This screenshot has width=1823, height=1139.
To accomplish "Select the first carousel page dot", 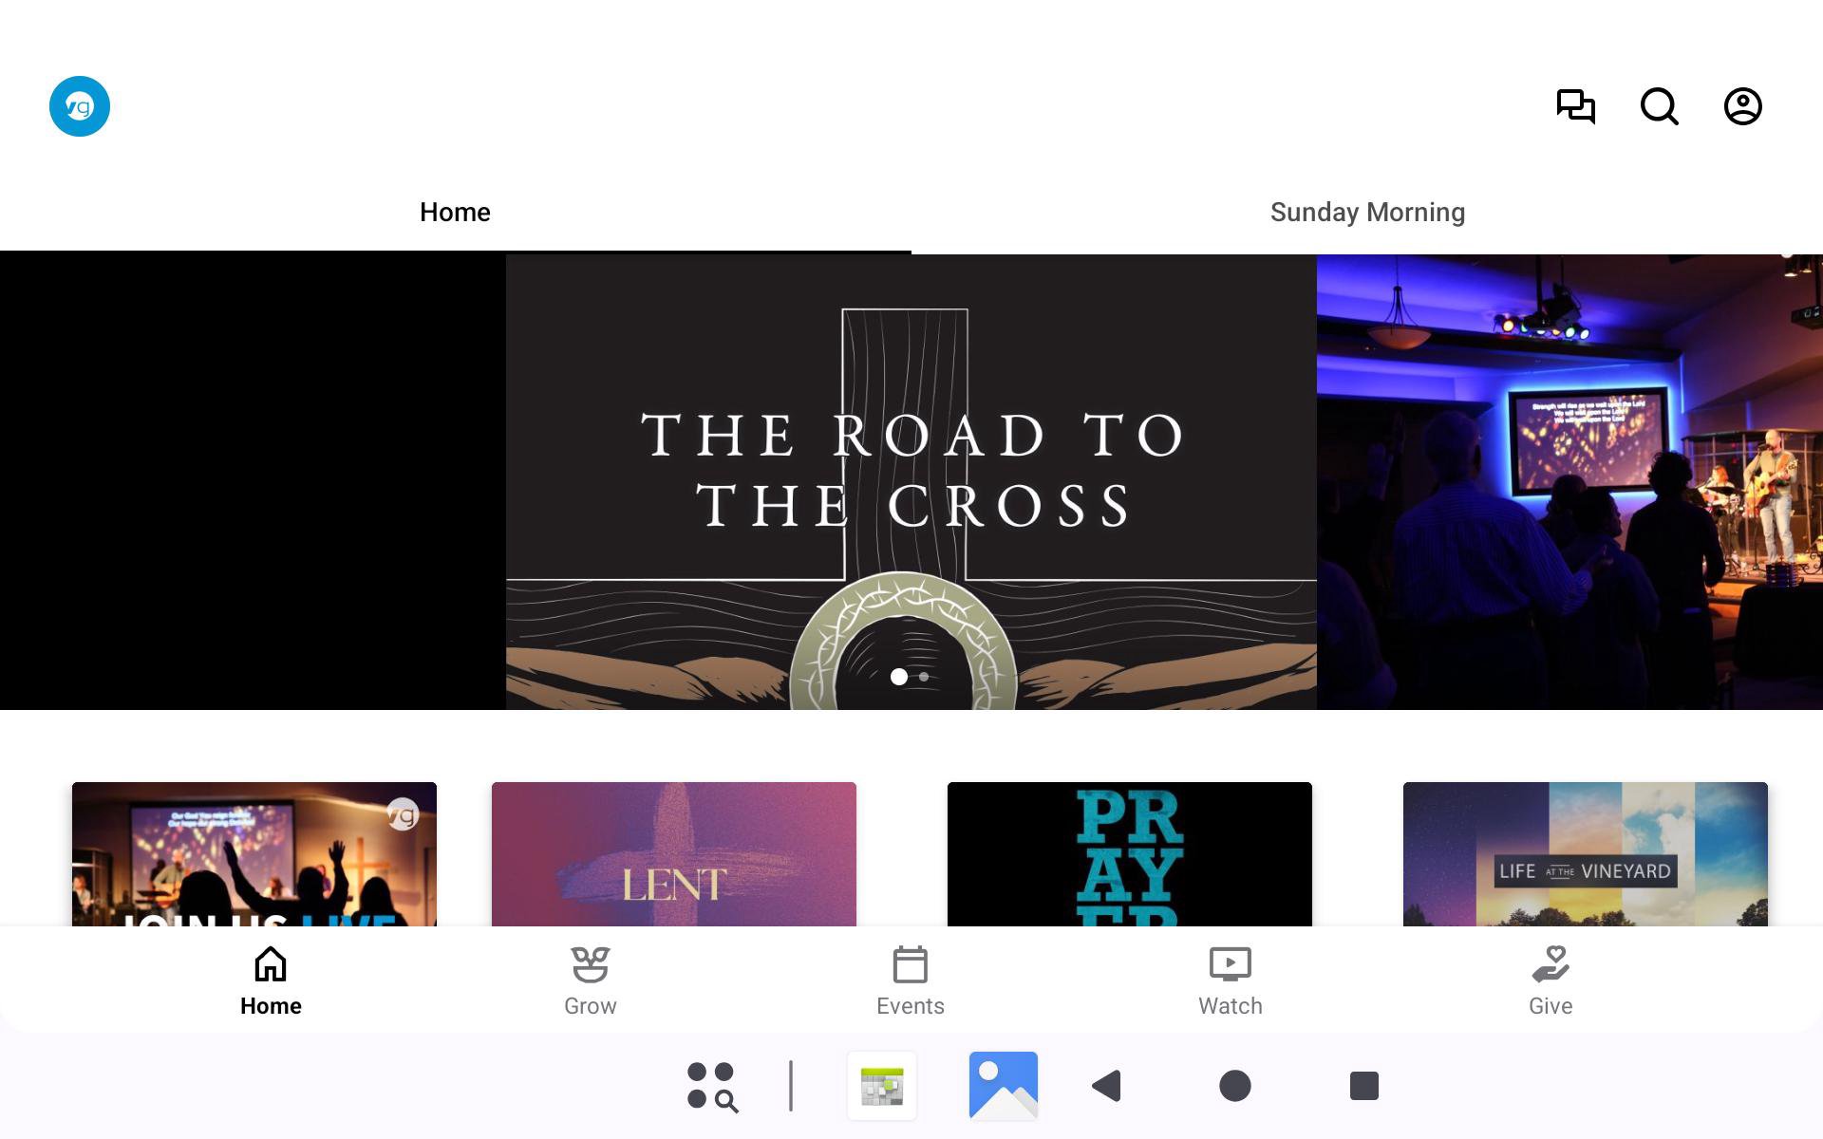I will [x=898, y=677].
